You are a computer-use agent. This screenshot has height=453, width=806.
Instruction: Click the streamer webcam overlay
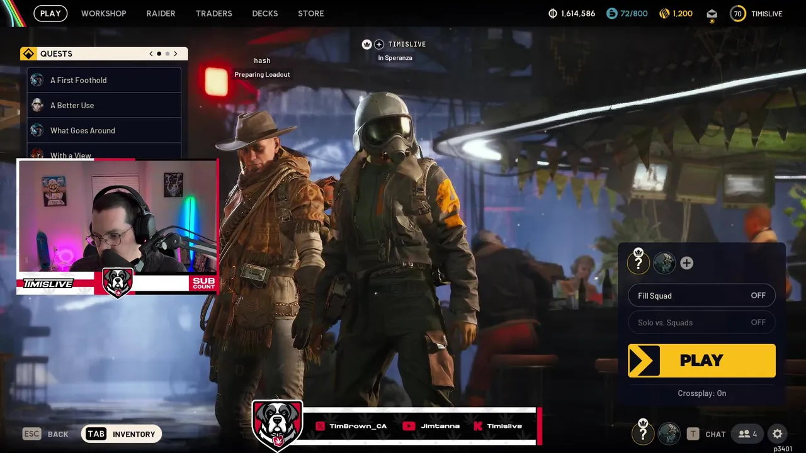tap(118, 217)
